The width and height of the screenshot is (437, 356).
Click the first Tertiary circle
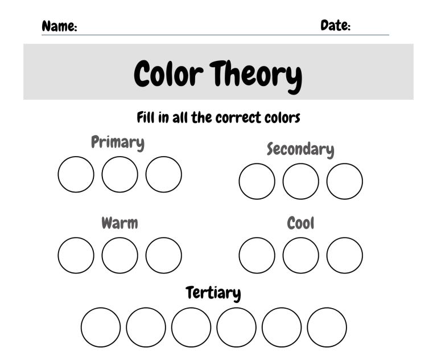point(101,328)
